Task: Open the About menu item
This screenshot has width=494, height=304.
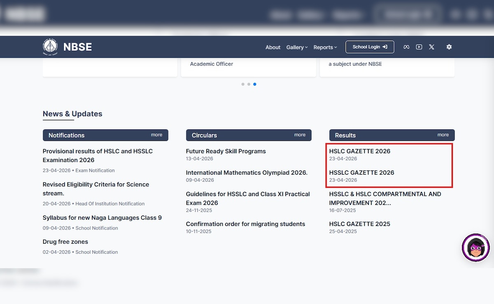Action: point(273,47)
